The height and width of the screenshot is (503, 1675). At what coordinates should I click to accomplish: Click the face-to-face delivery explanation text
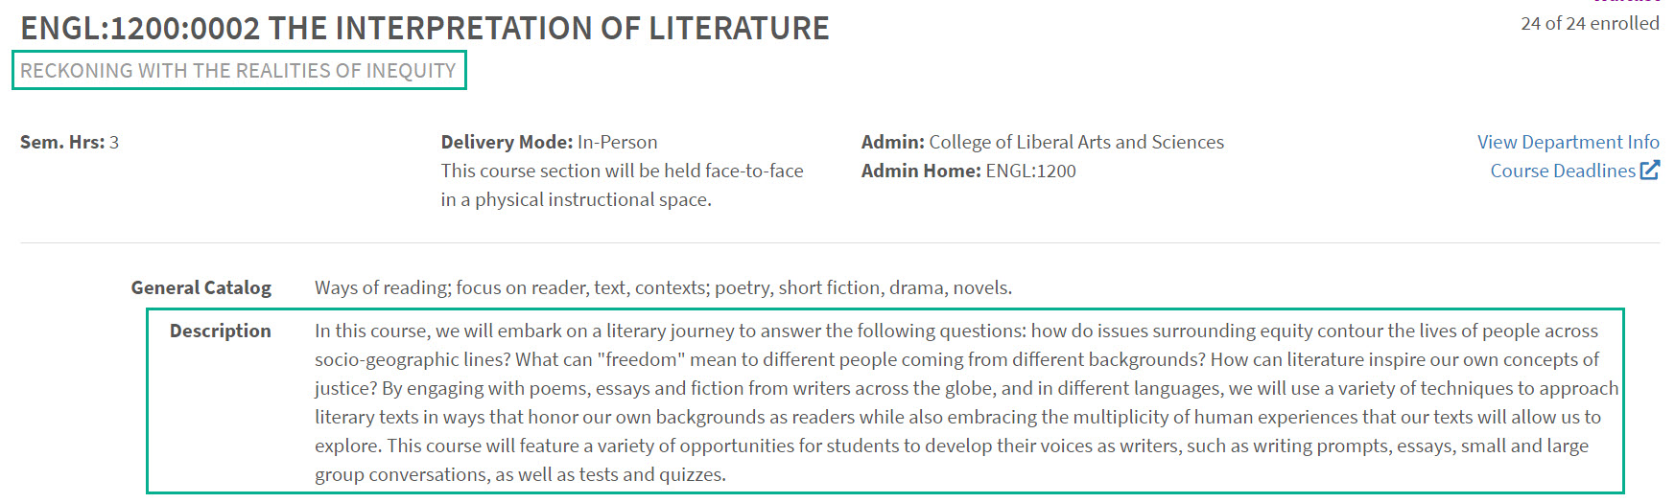(x=622, y=185)
